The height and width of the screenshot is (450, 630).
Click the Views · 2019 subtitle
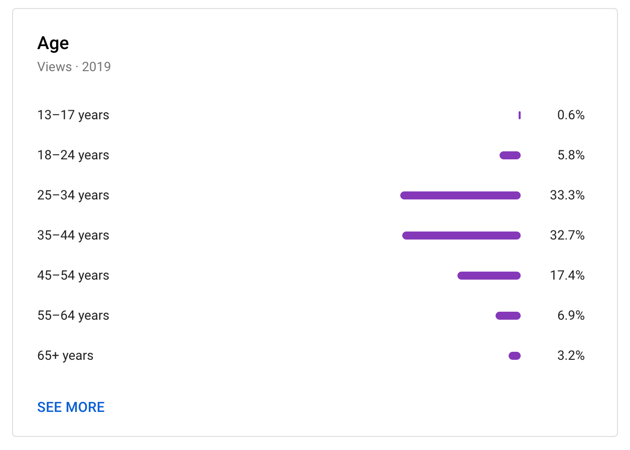point(74,67)
